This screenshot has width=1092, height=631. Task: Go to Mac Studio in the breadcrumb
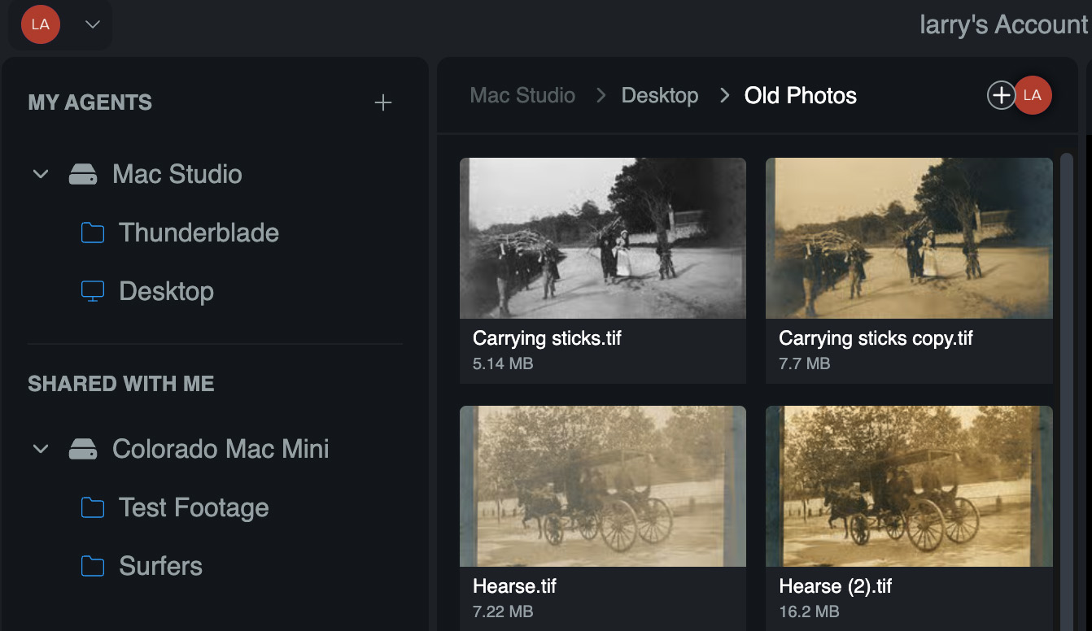pyautogui.click(x=522, y=95)
